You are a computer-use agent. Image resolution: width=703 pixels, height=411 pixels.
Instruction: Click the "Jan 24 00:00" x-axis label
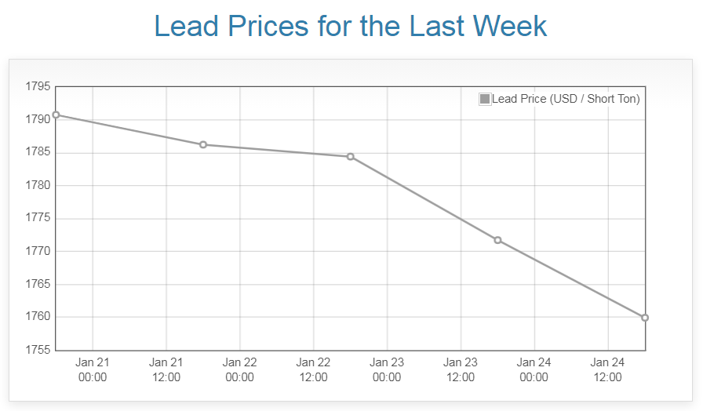[534, 369]
